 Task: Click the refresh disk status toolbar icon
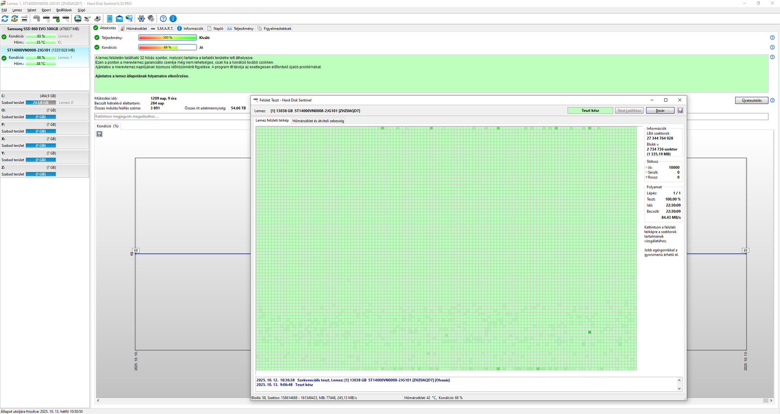tap(5, 18)
